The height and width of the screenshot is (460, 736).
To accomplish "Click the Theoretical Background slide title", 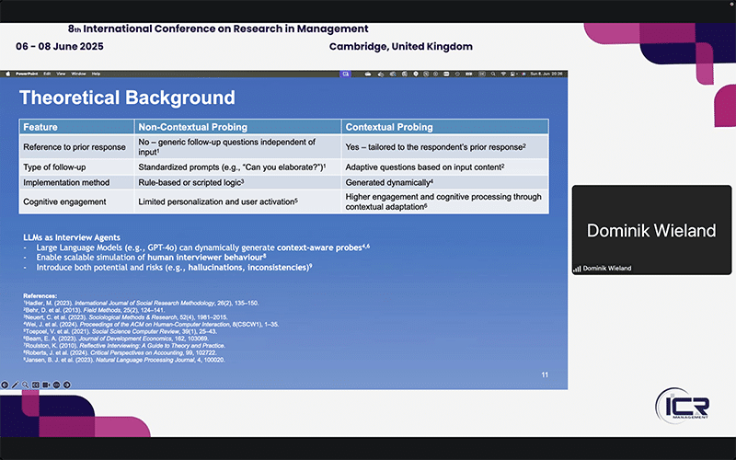I will [127, 98].
